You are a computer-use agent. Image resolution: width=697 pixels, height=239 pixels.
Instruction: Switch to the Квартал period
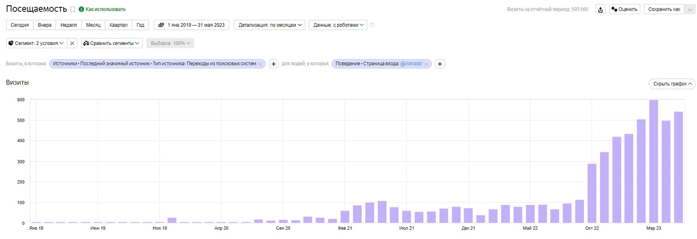click(118, 25)
